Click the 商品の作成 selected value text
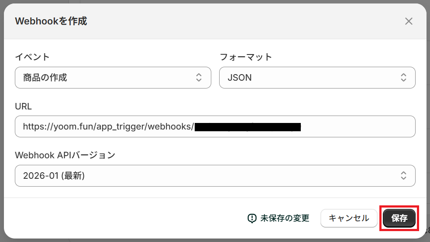 (x=45, y=78)
